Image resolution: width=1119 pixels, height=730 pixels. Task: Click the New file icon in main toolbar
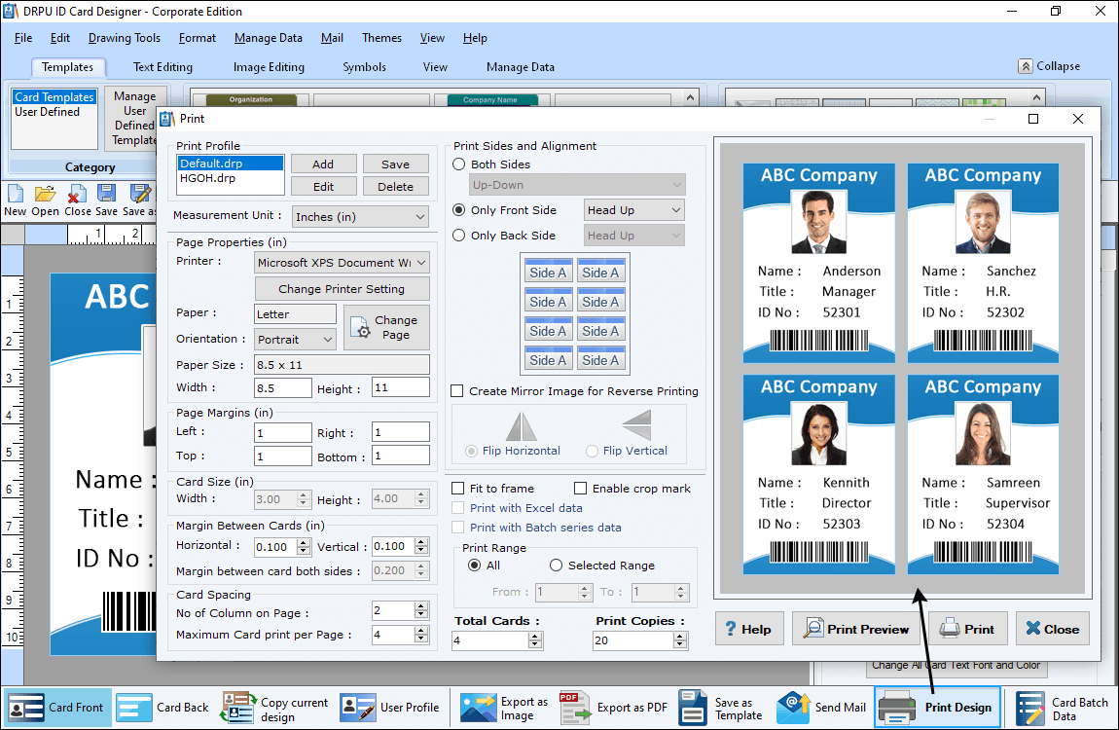15,200
